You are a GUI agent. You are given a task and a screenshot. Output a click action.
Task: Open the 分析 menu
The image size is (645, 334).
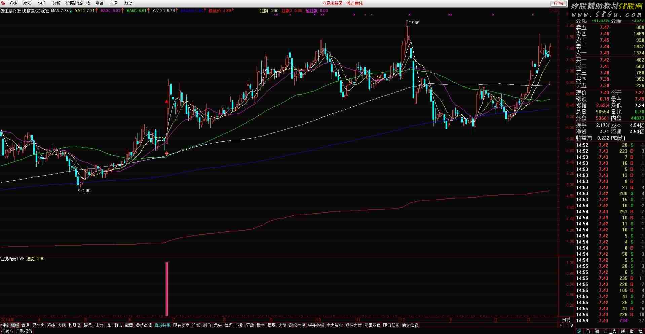point(56,3)
